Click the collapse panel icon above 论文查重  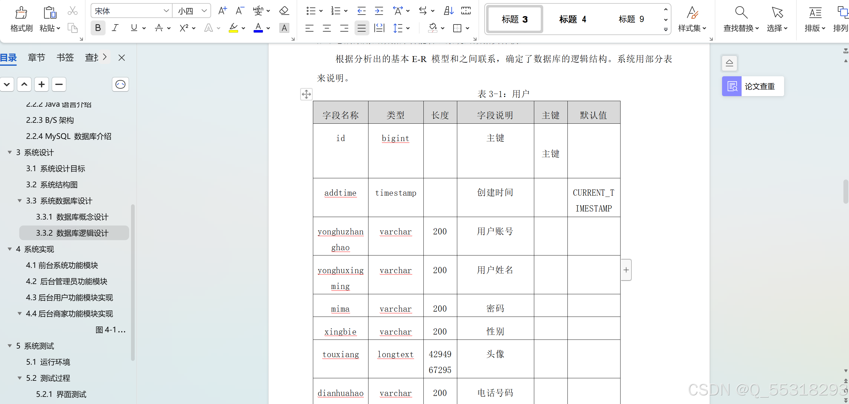pyautogui.click(x=729, y=63)
